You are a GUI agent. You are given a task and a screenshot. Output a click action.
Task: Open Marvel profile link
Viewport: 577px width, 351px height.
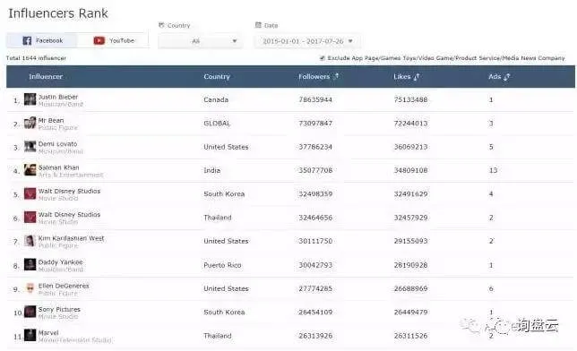tap(48, 332)
